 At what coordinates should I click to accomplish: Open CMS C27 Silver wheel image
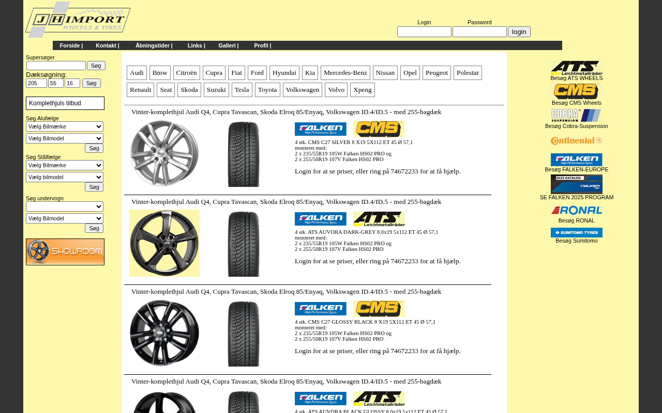[x=164, y=153]
